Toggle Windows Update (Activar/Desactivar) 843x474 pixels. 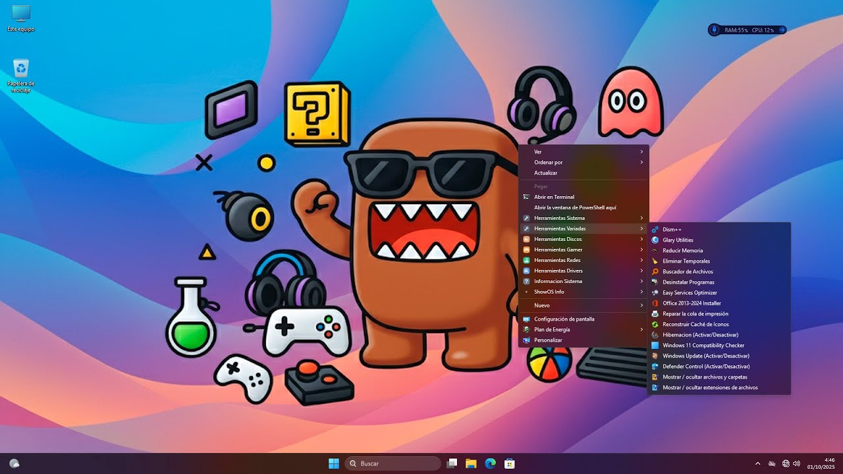click(719, 355)
